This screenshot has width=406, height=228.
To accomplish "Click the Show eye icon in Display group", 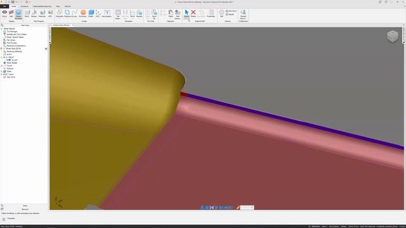I will (x=4, y=13).
